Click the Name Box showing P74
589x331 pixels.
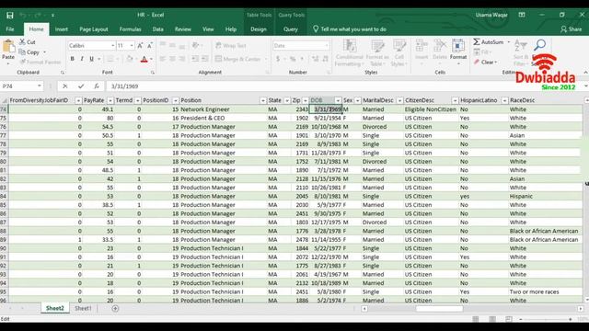(x=18, y=86)
